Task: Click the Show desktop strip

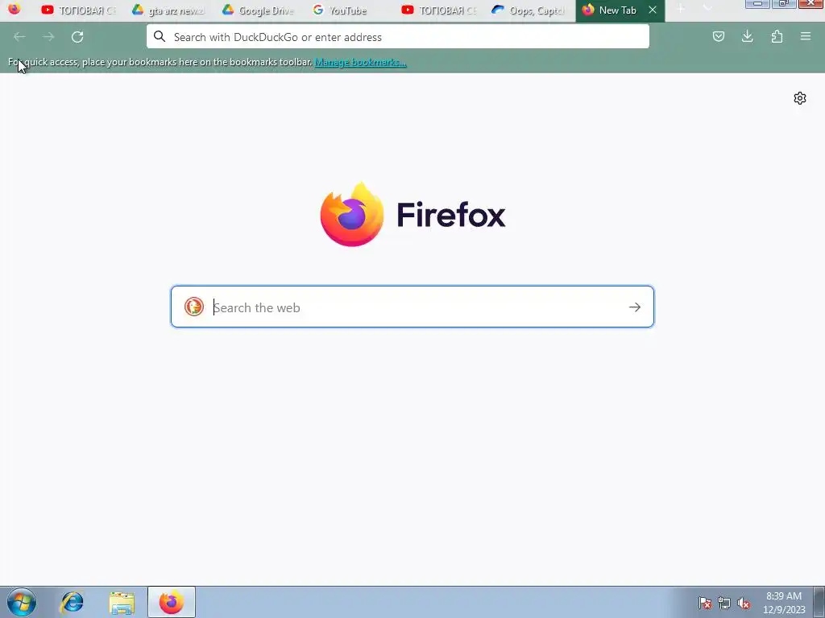Action: 819,602
